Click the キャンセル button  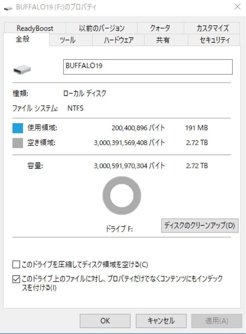coord(162,320)
